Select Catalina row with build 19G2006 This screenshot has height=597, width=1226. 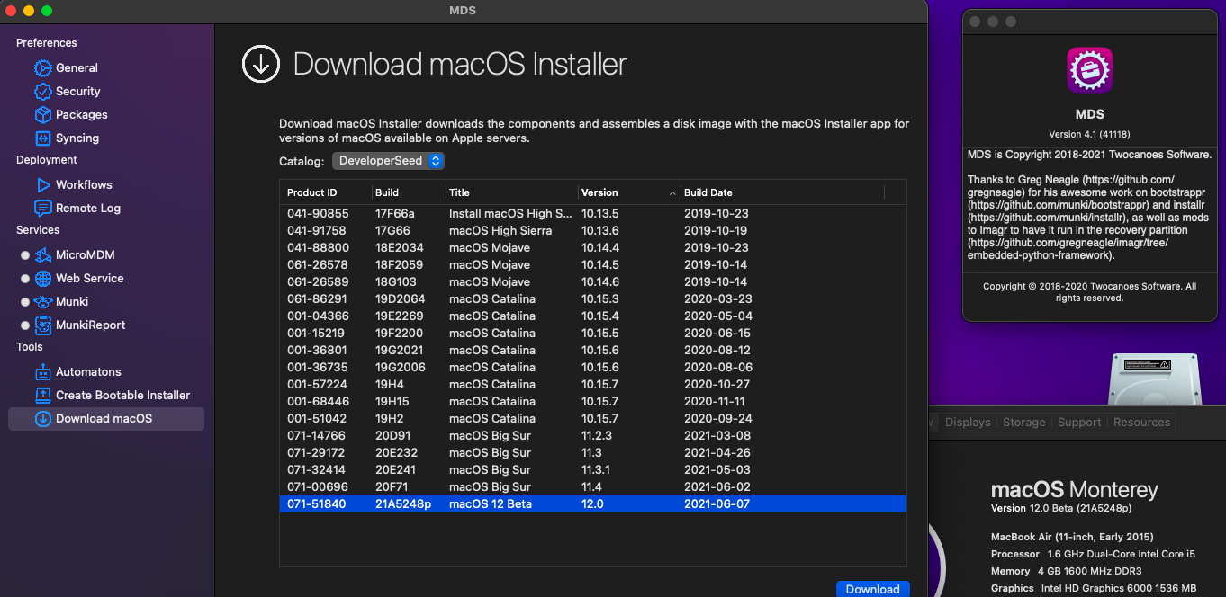593,367
